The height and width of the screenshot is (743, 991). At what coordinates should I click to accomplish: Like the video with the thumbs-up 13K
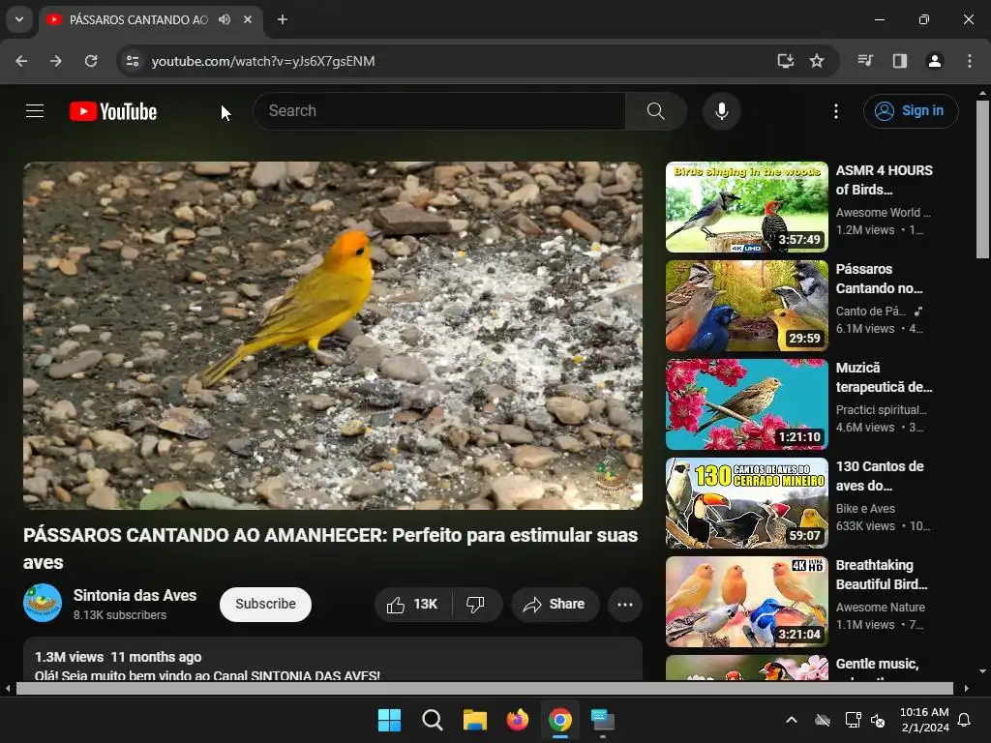[413, 605]
